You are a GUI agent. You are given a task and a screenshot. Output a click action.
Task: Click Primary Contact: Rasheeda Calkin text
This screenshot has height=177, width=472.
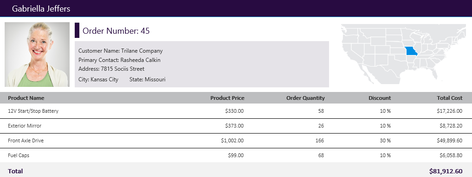point(119,60)
